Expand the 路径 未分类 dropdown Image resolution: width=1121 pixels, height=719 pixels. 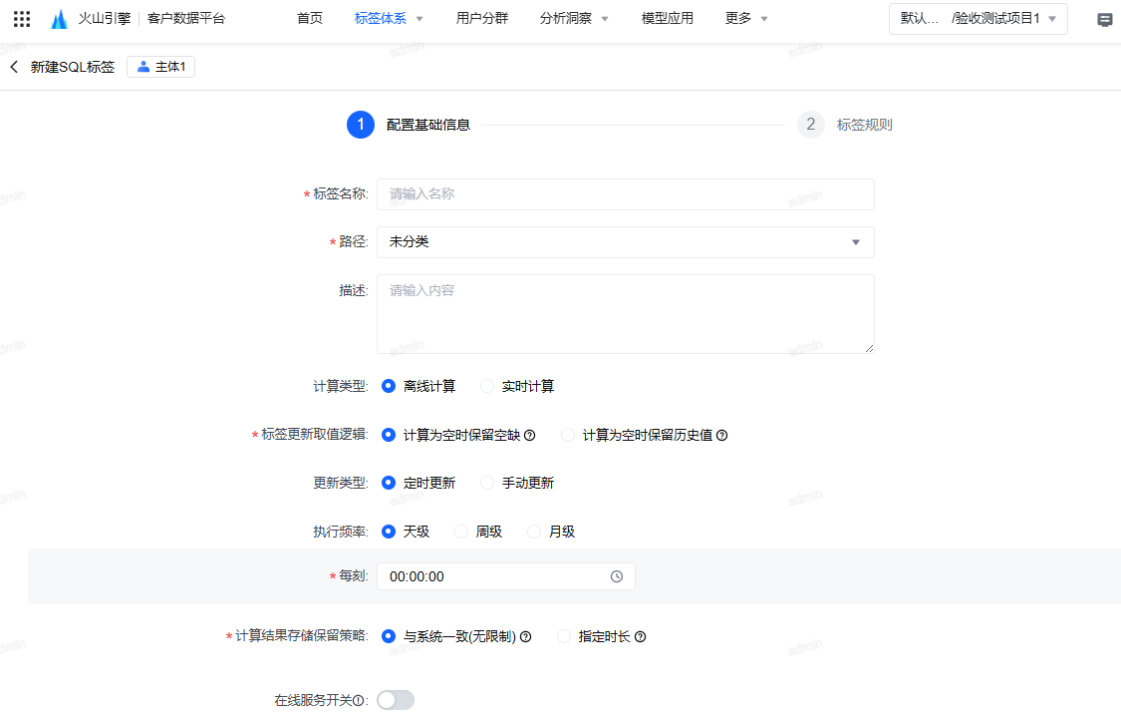click(625, 241)
